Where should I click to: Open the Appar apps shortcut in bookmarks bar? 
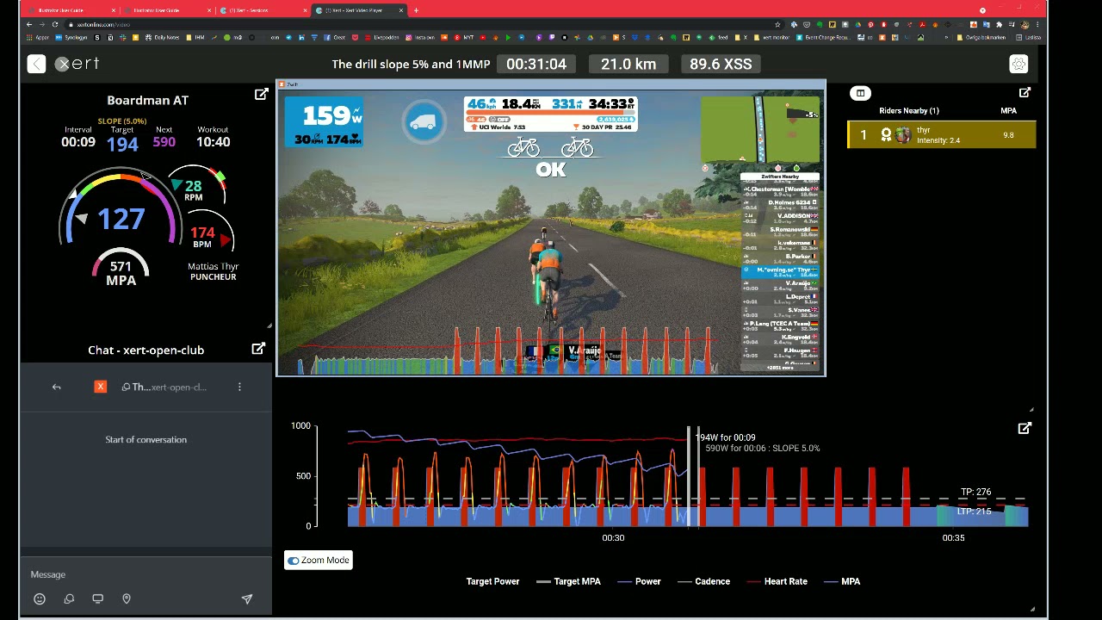[x=38, y=38]
